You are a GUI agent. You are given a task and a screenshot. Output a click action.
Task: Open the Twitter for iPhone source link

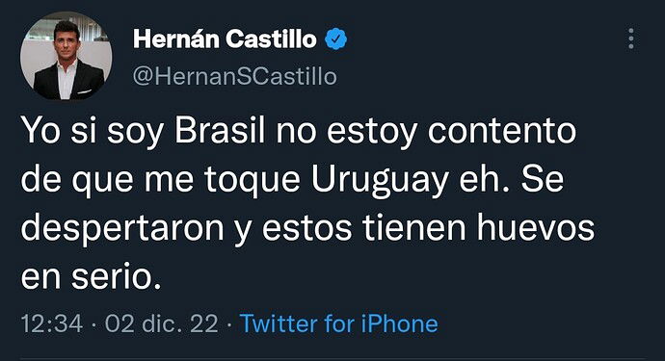coord(339,323)
